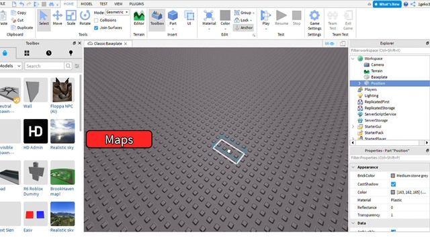
Task: Start Play test
Action: pyautogui.click(x=266, y=18)
